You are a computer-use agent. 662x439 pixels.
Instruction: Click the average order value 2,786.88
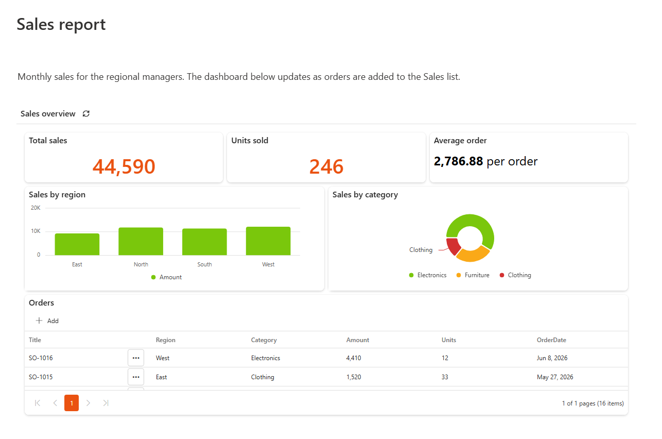tap(459, 161)
